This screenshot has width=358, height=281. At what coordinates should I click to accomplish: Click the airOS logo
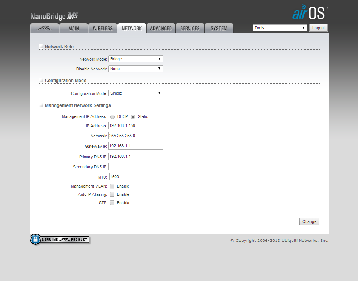click(x=310, y=12)
